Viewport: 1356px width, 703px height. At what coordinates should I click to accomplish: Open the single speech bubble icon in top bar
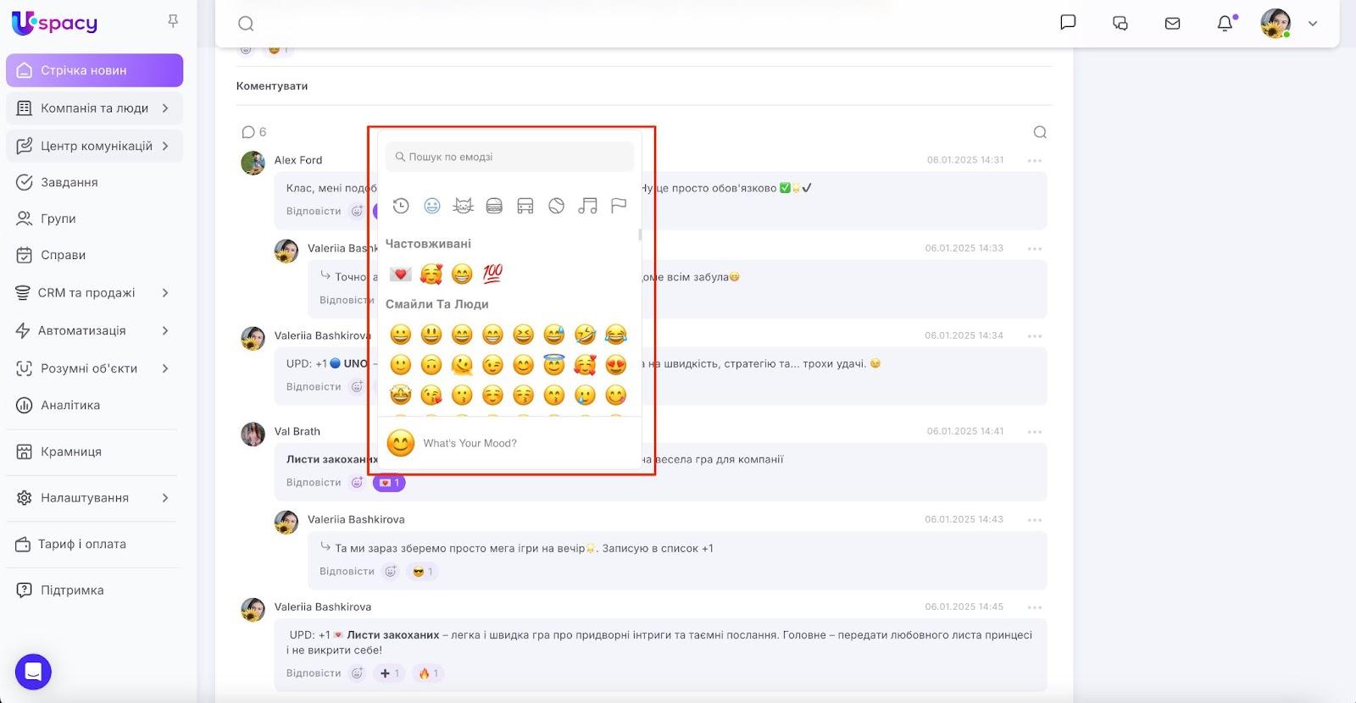(x=1068, y=22)
